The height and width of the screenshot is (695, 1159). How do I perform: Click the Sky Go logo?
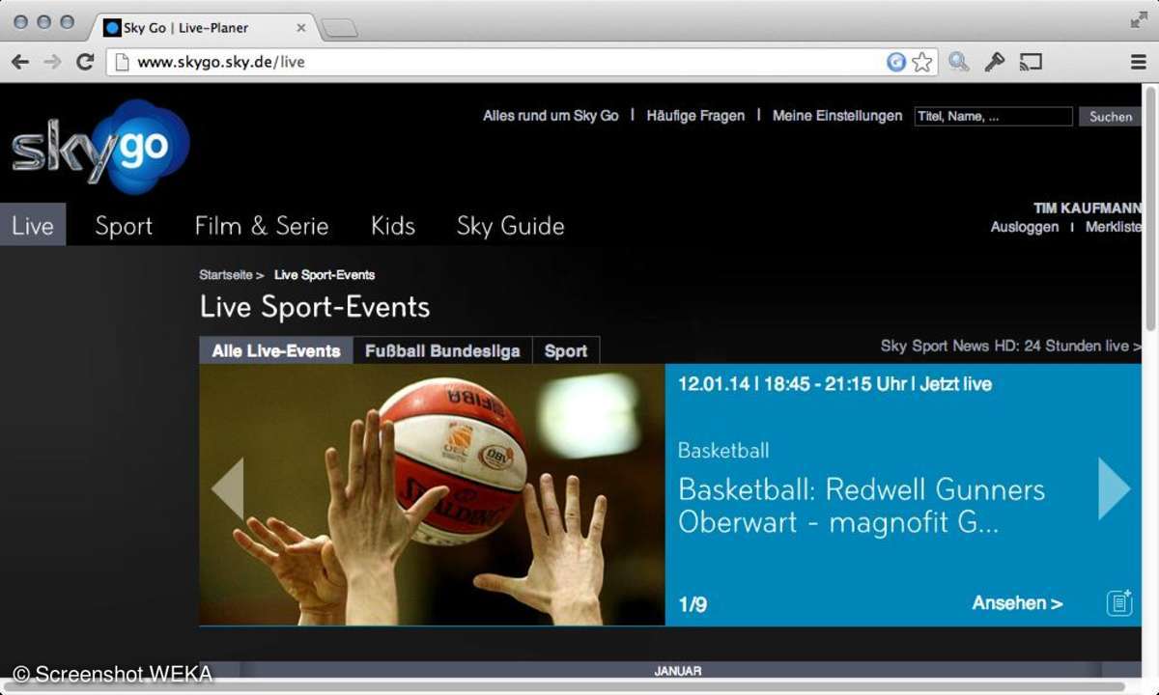pyautogui.click(x=99, y=146)
